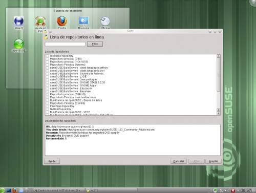Click the repository list scrollbar up arrow

click(219, 56)
